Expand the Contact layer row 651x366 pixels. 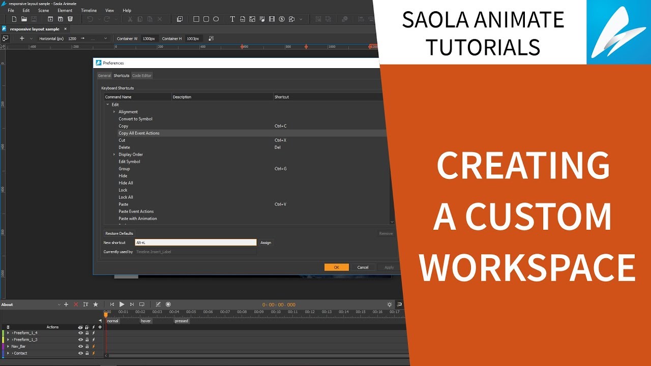8,353
